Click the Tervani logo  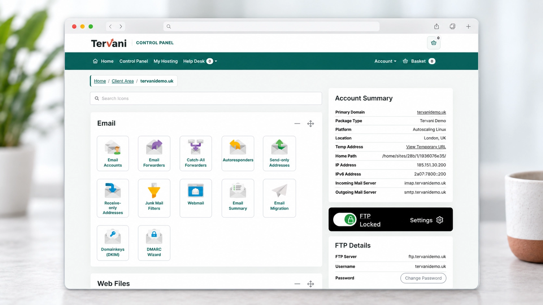[x=109, y=43]
